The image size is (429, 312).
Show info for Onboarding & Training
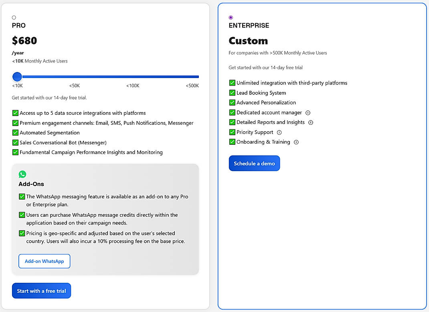tap(296, 142)
